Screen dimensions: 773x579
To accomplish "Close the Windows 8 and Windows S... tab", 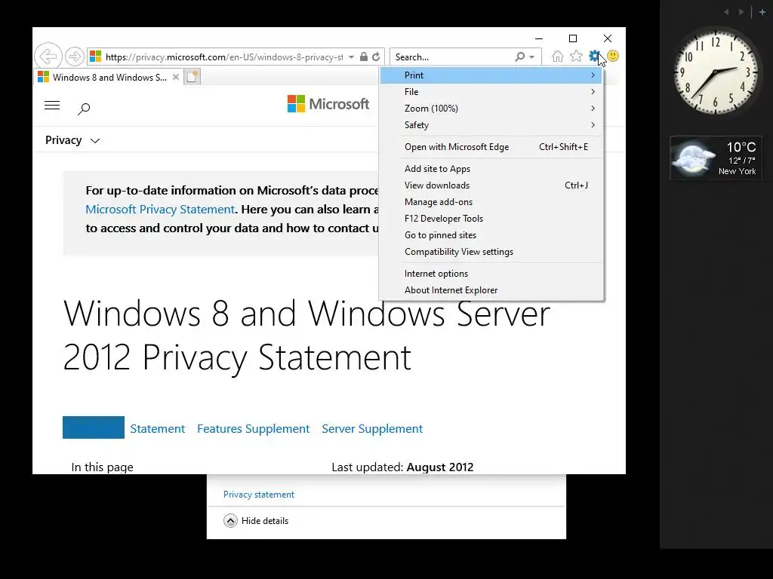I will (175, 78).
